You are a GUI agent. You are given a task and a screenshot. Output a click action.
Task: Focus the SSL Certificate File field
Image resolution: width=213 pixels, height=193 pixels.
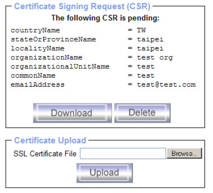[x=123, y=154]
